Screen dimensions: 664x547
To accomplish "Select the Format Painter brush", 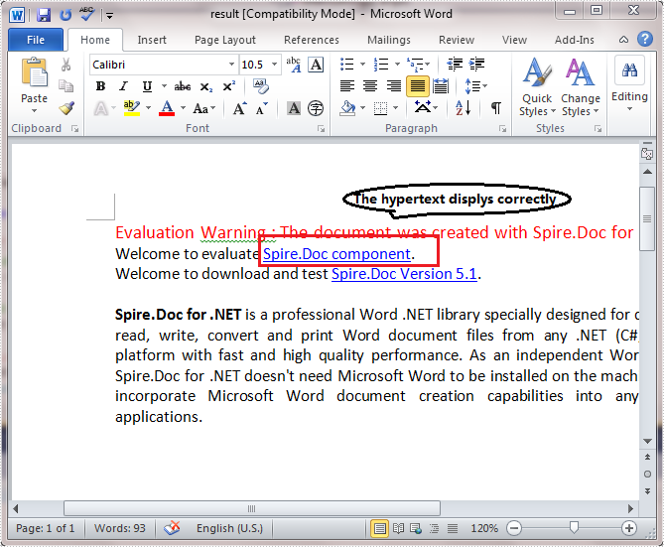I will click(66, 108).
